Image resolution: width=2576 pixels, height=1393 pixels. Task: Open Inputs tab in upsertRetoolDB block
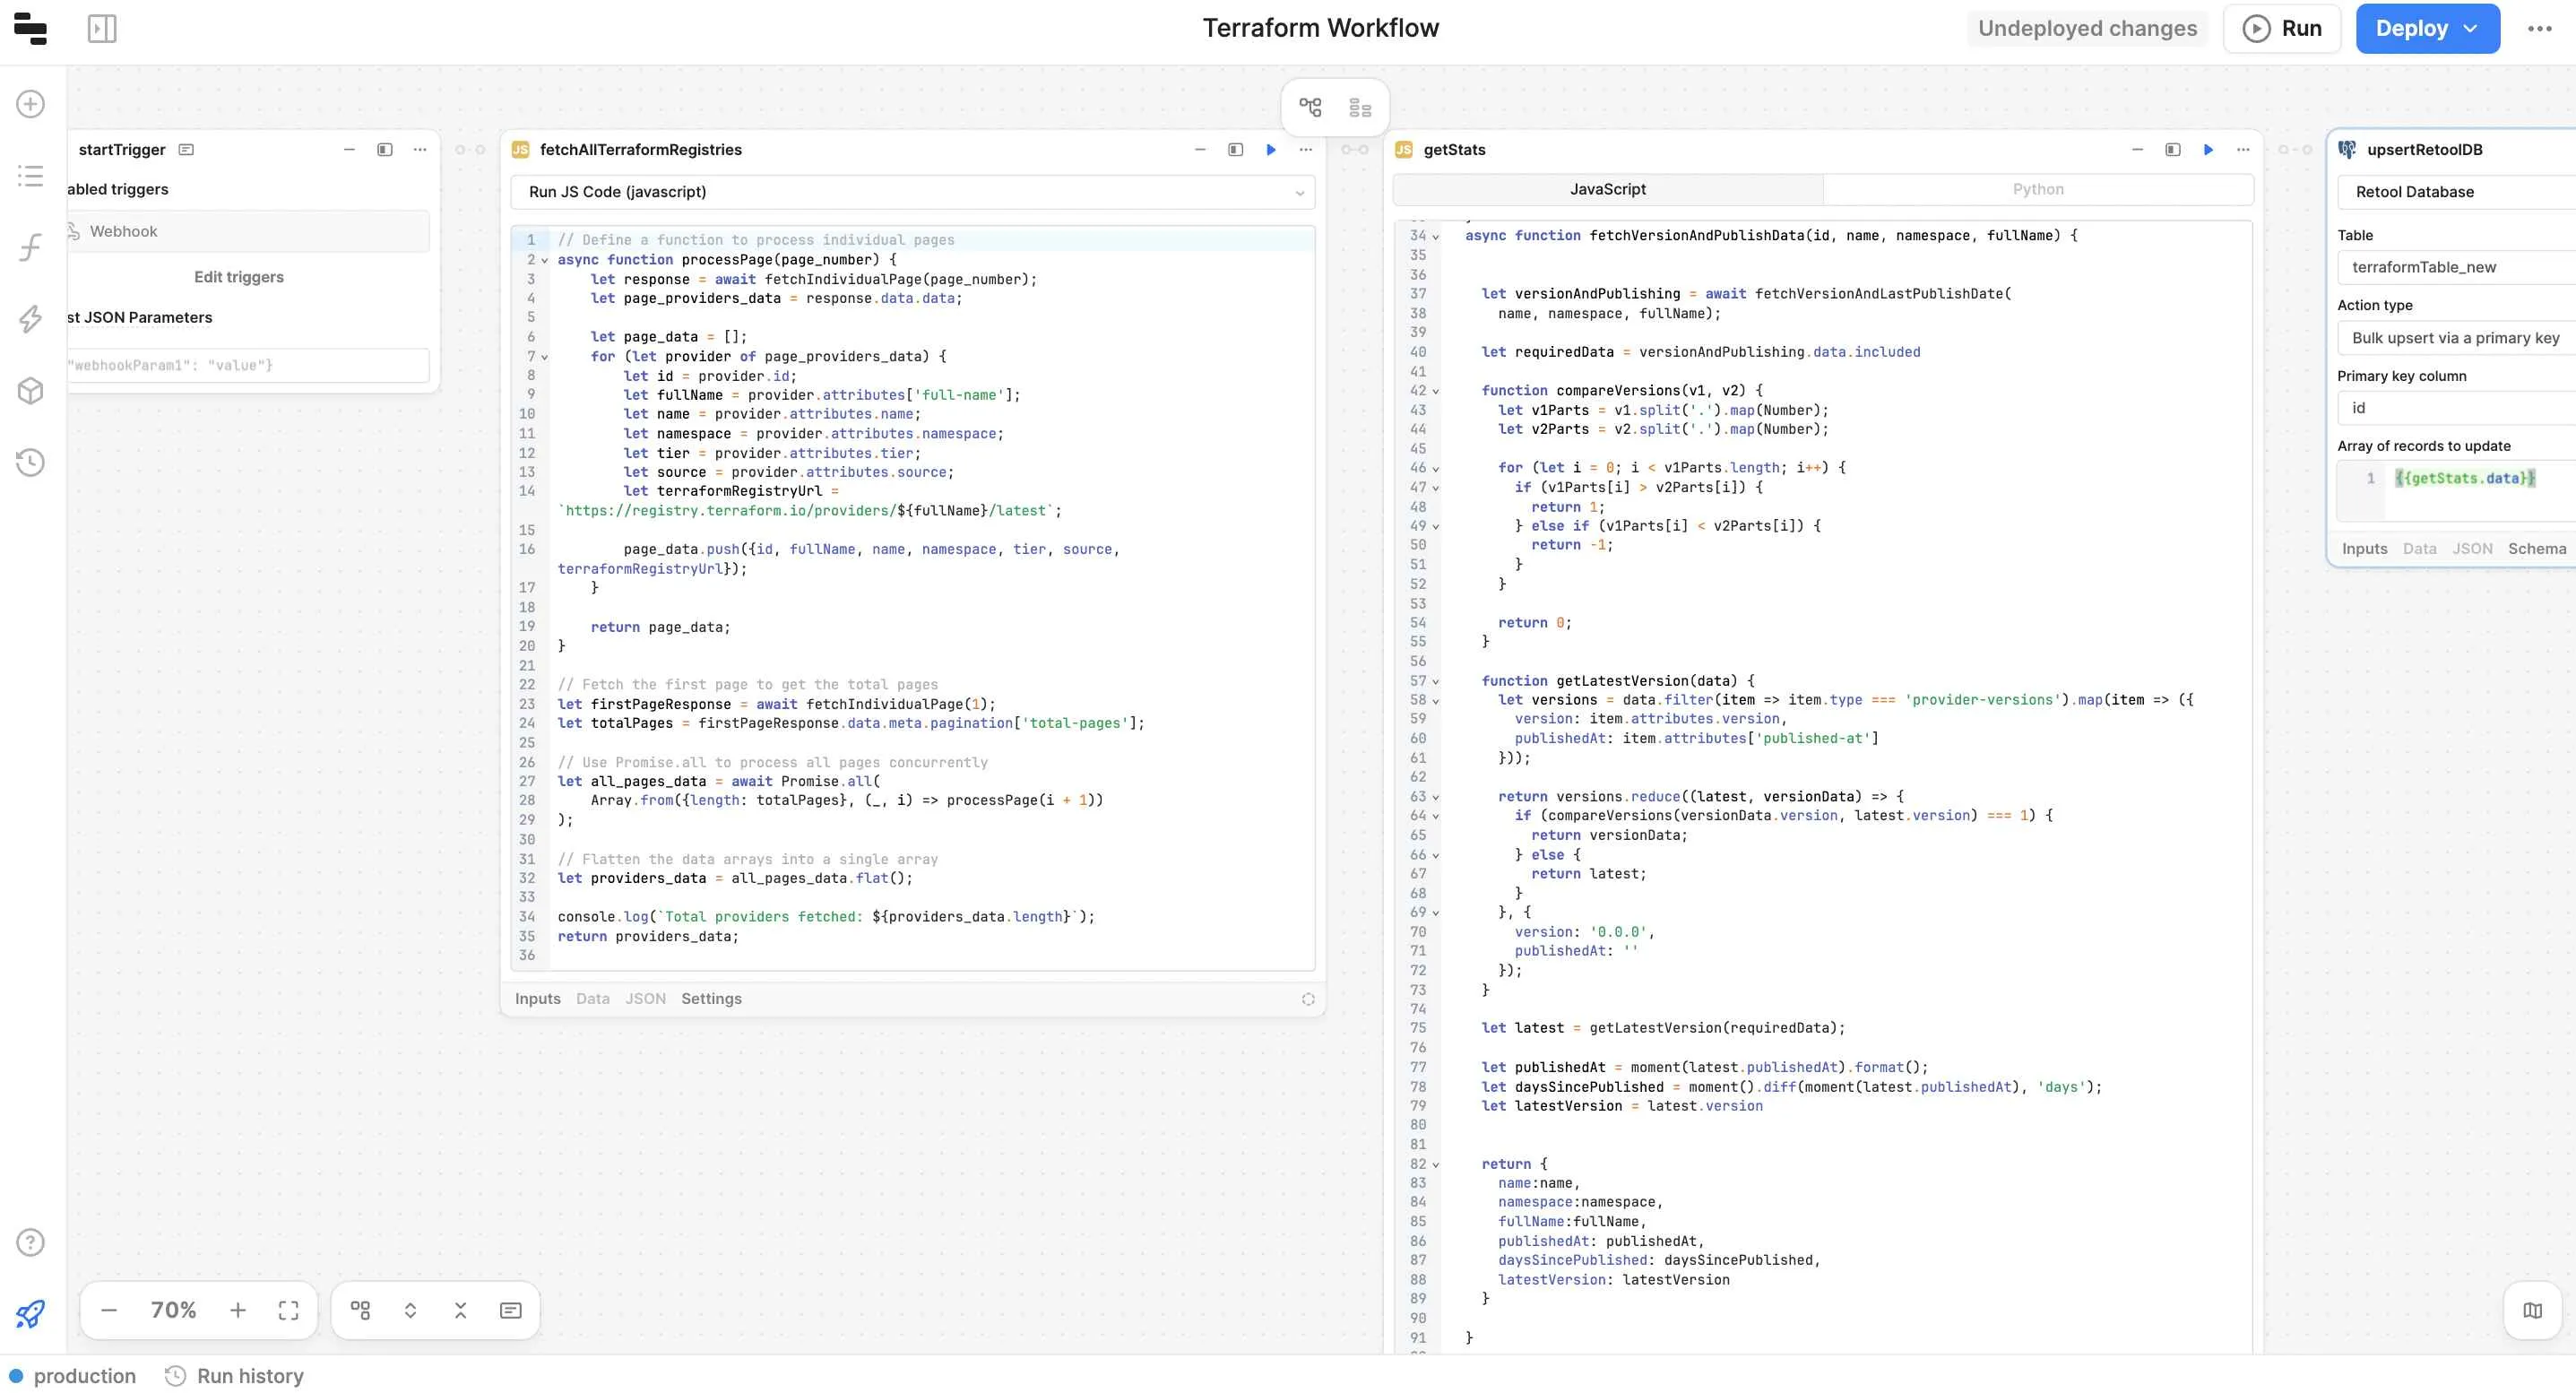click(x=2364, y=548)
